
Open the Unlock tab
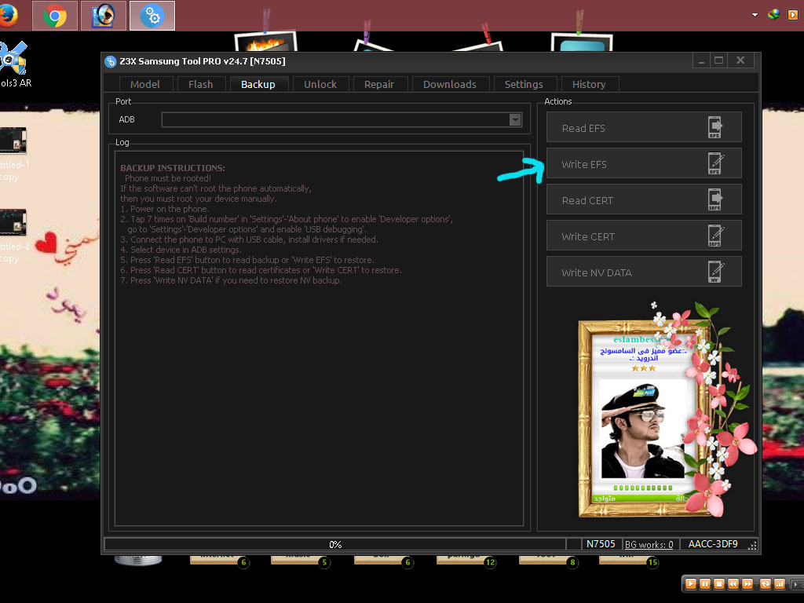[x=320, y=84]
